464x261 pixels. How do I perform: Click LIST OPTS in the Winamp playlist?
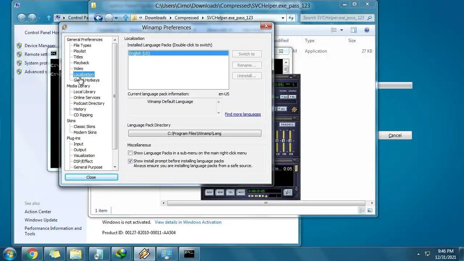pyautogui.click(x=288, y=192)
